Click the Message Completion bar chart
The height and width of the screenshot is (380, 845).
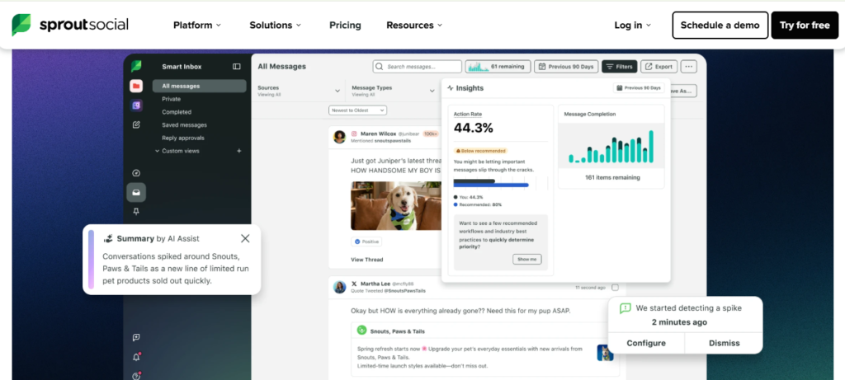coord(611,147)
